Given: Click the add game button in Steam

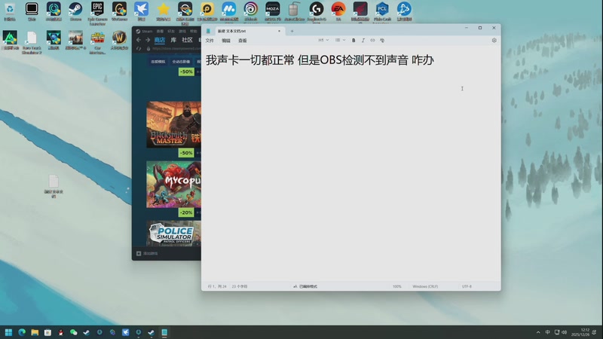Looking at the screenshot, I should (147, 253).
